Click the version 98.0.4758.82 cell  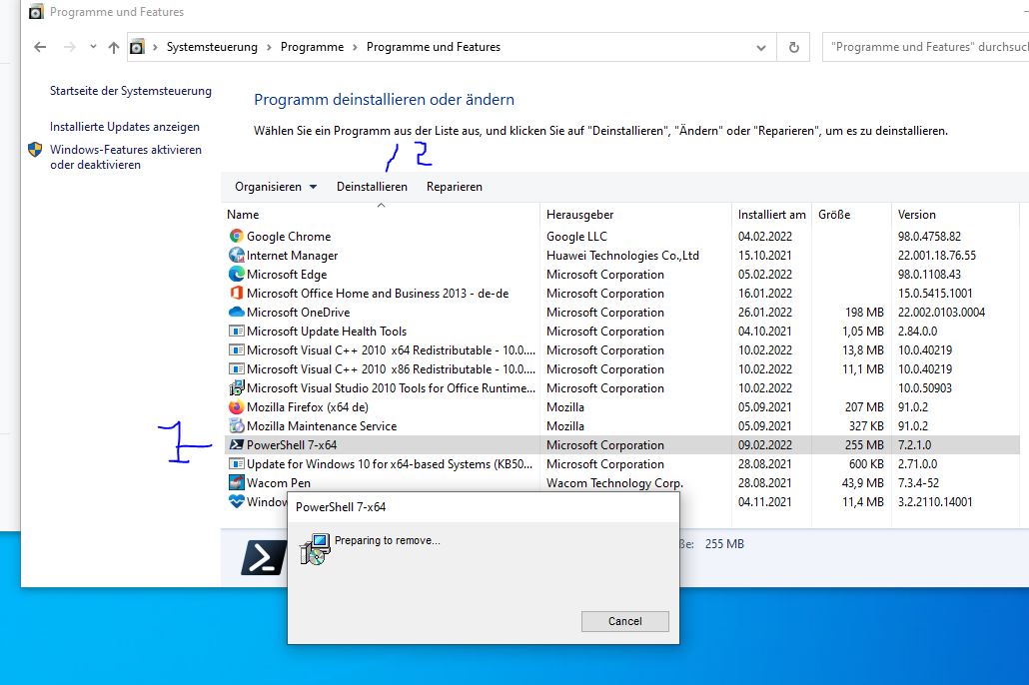tap(929, 237)
